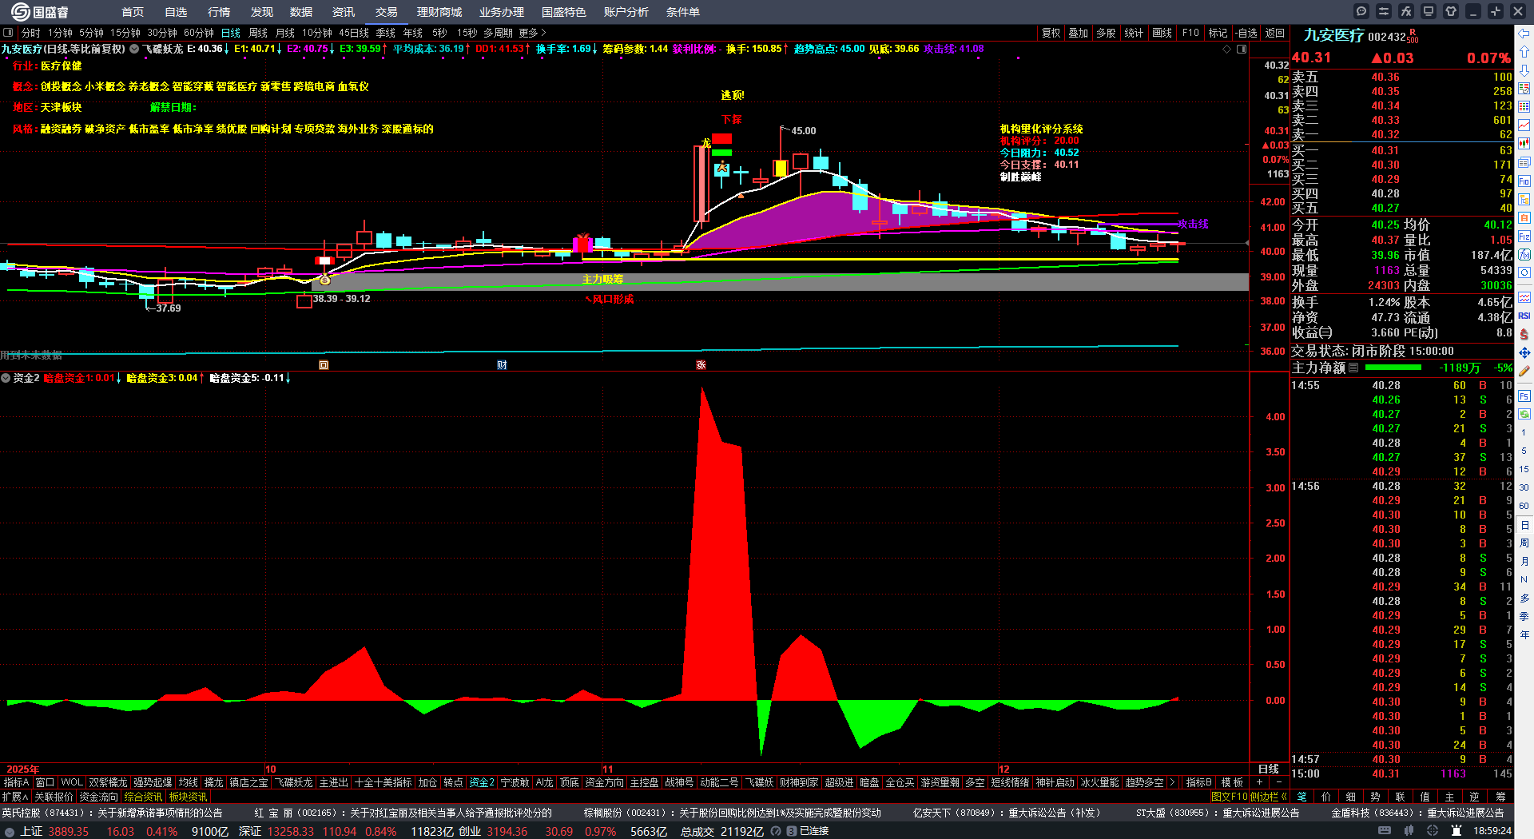The width and height of the screenshot is (1534, 839).
Task: Click the round arrow icon before 上证 index
Action: (10, 831)
